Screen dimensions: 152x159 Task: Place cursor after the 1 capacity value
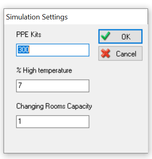pyautogui.click(x=22, y=121)
